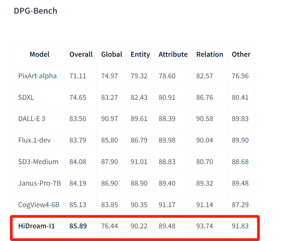Click the CogView4-6B model name

[39, 205]
